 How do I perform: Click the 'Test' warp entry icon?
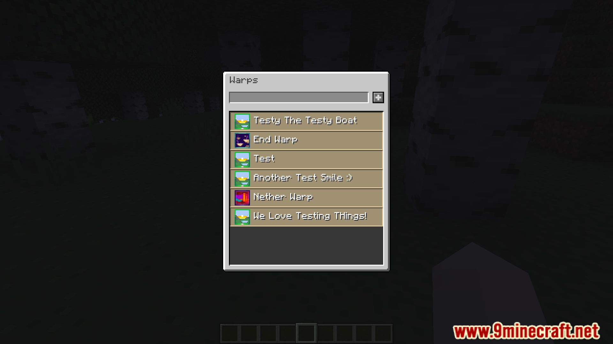click(242, 159)
